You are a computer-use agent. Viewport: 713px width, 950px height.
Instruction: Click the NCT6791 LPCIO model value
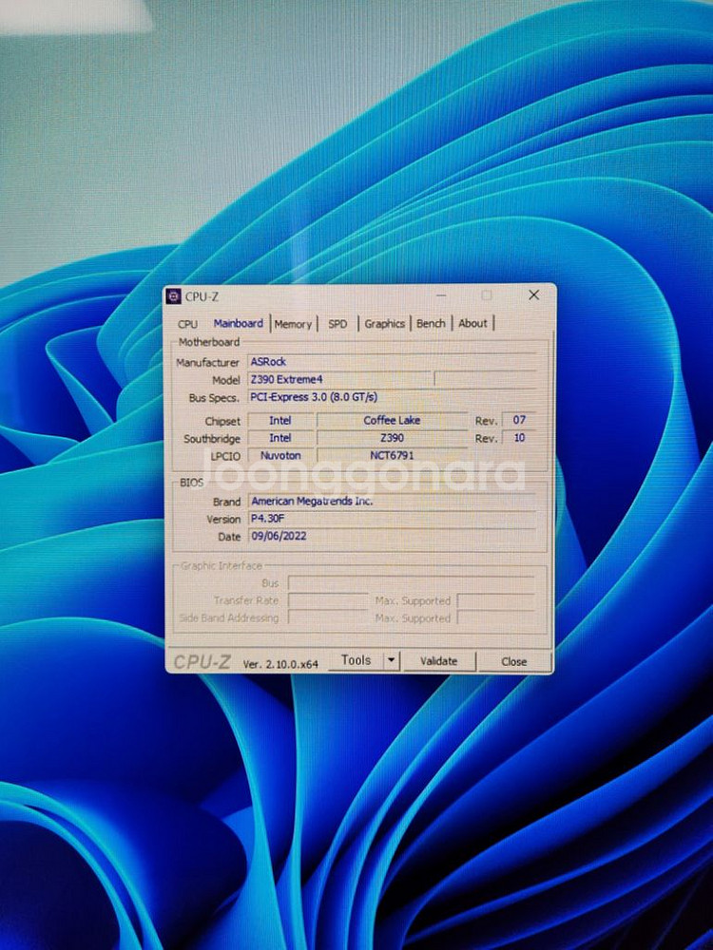point(393,455)
